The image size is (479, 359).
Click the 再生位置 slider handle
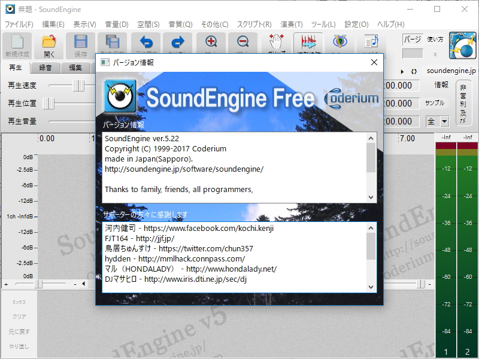pos(48,104)
